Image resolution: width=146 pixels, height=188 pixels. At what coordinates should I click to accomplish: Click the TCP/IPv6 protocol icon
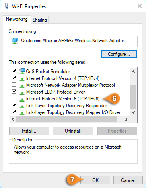(22, 100)
